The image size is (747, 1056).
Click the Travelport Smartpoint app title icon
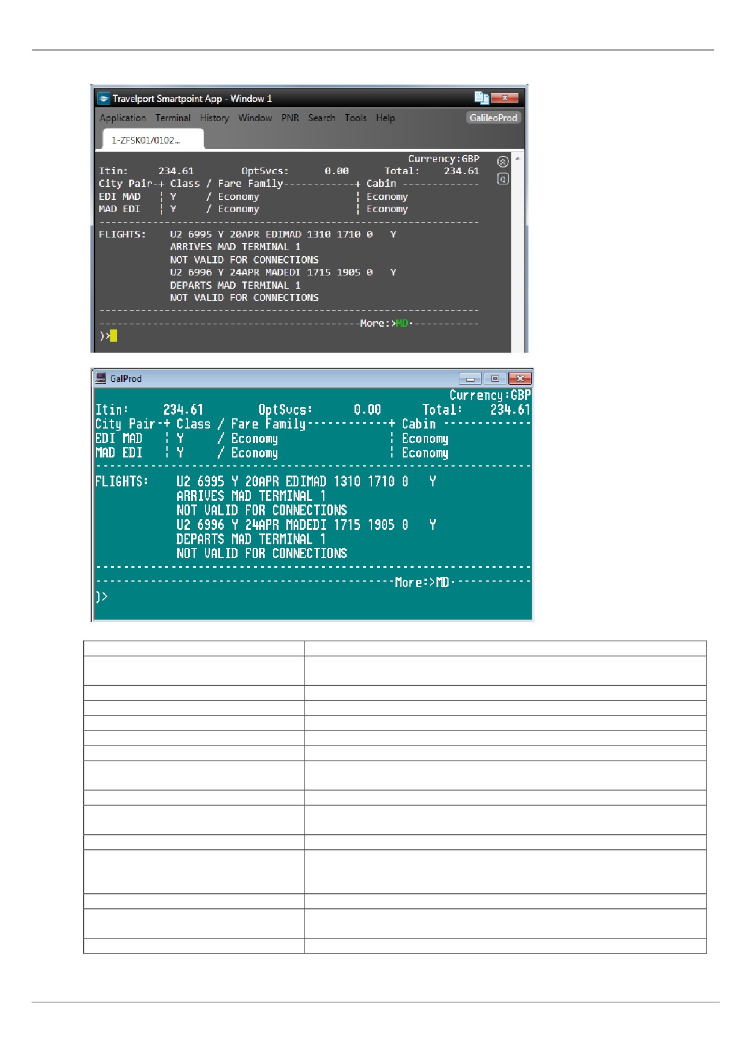pyautogui.click(x=104, y=98)
